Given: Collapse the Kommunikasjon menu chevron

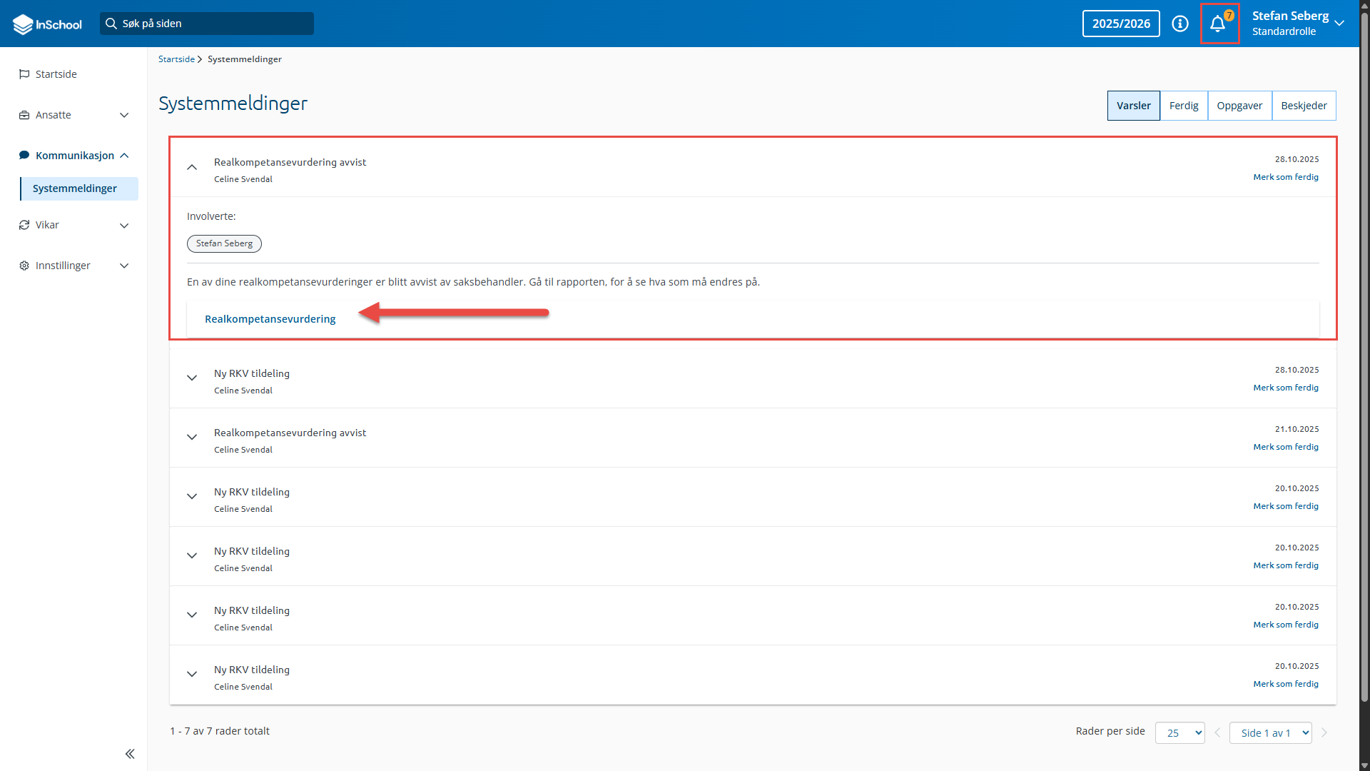Looking at the screenshot, I should [124, 156].
